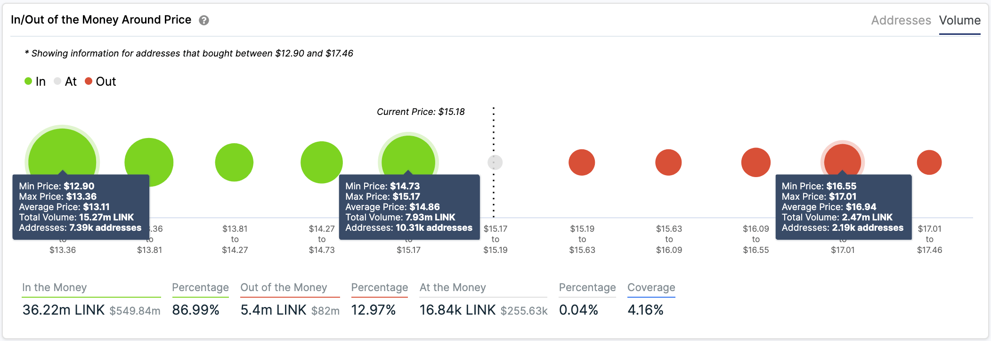Click the Current Price dotted line marker

click(494, 162)
